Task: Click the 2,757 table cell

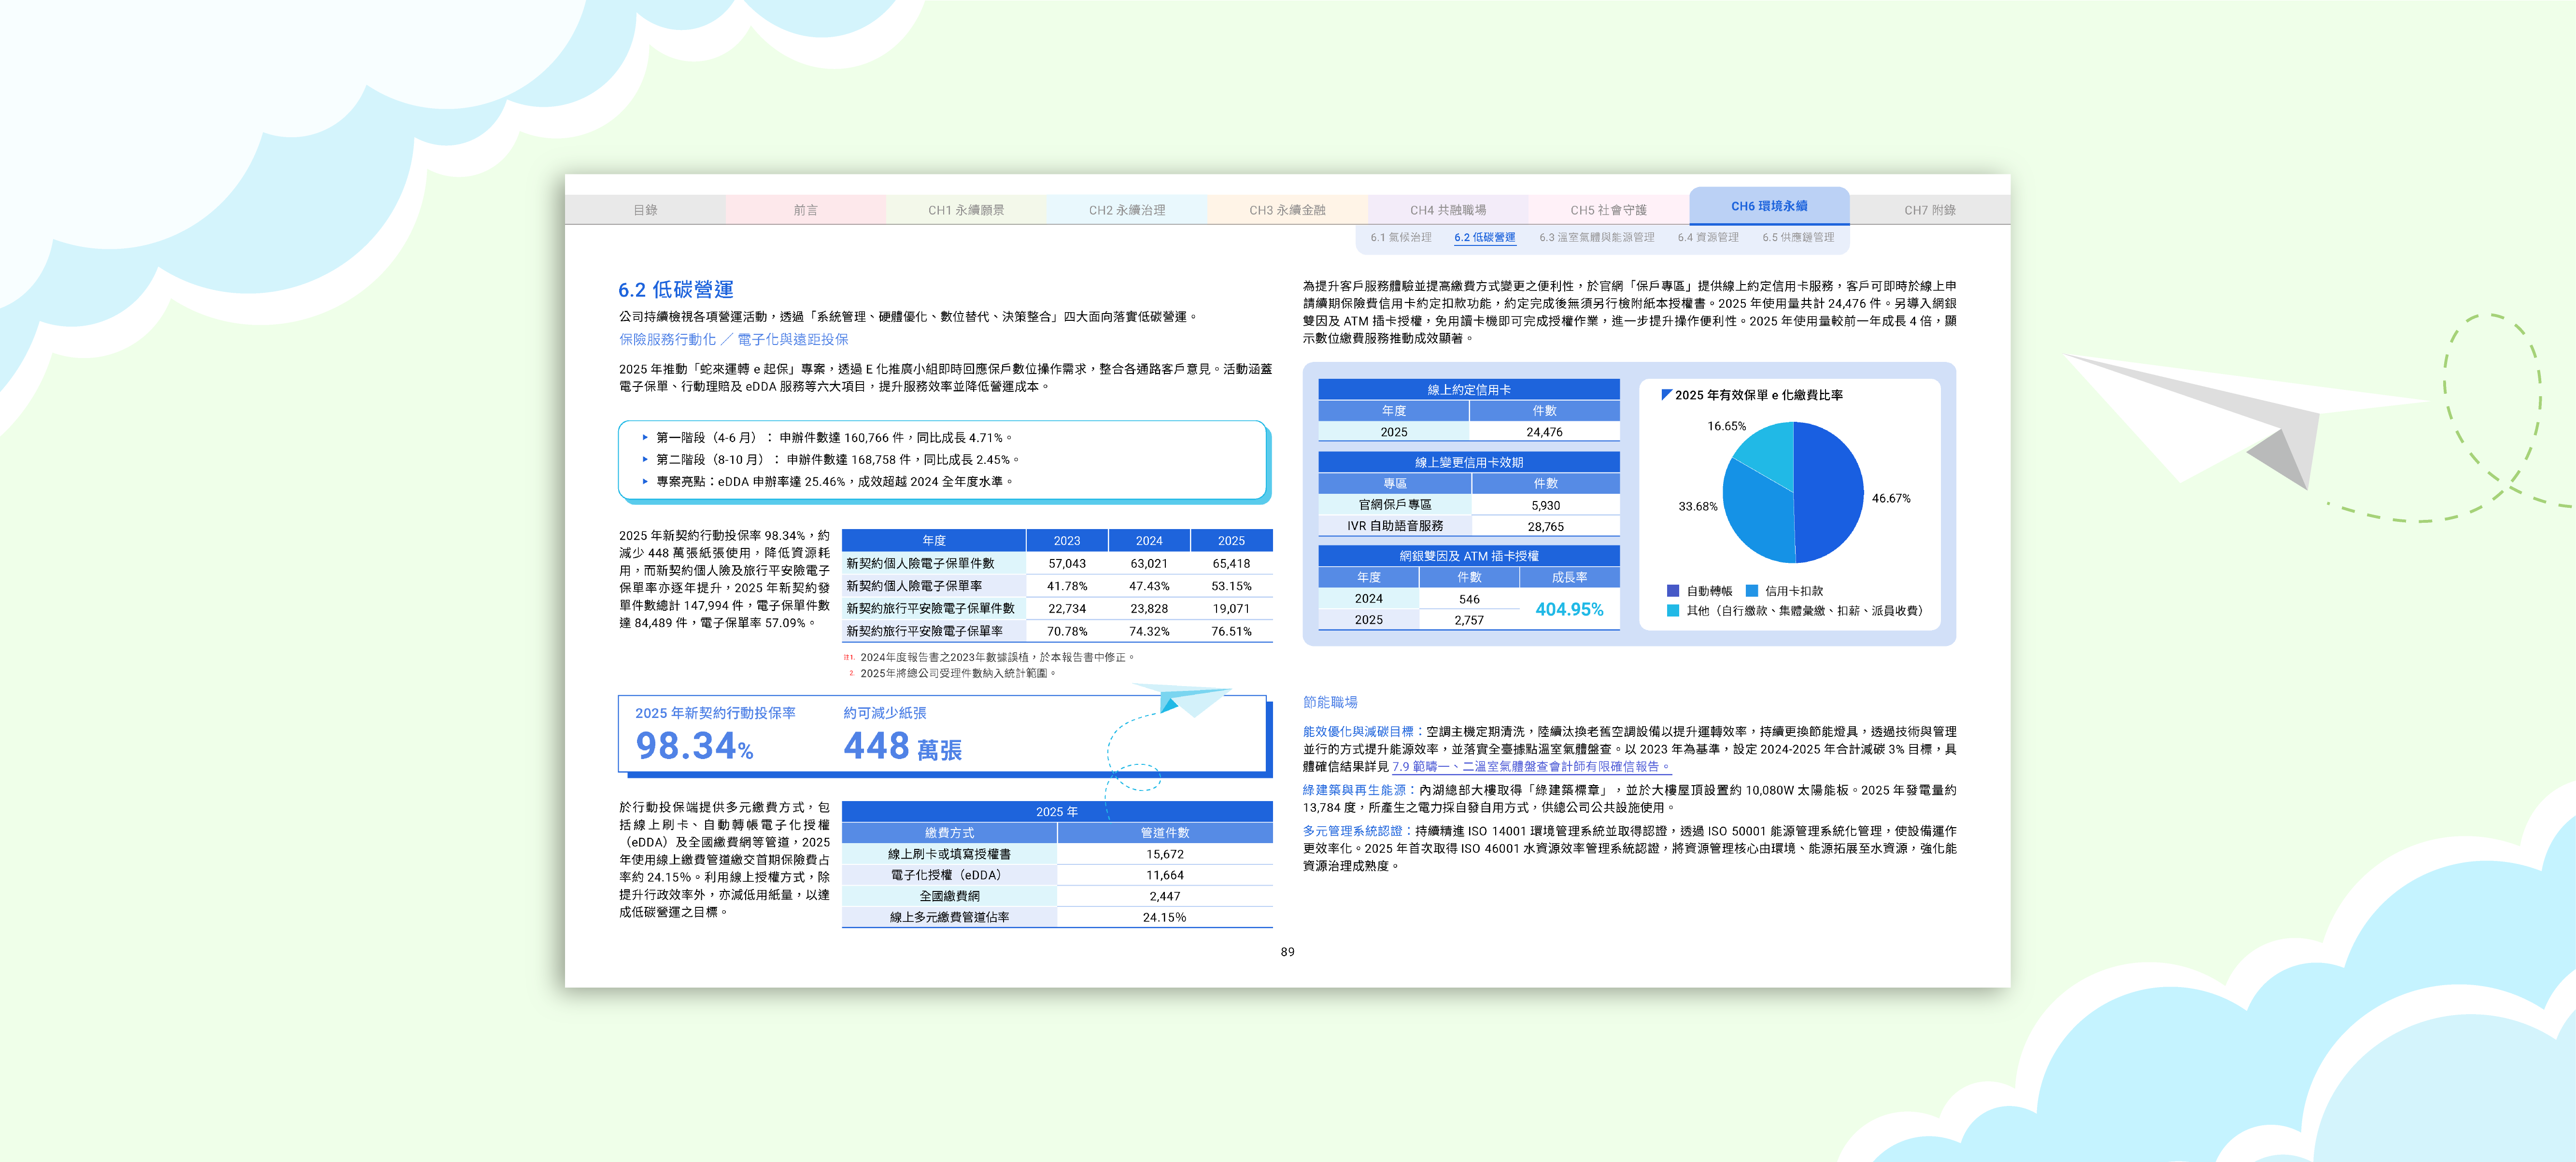Action: [1469, 620]
